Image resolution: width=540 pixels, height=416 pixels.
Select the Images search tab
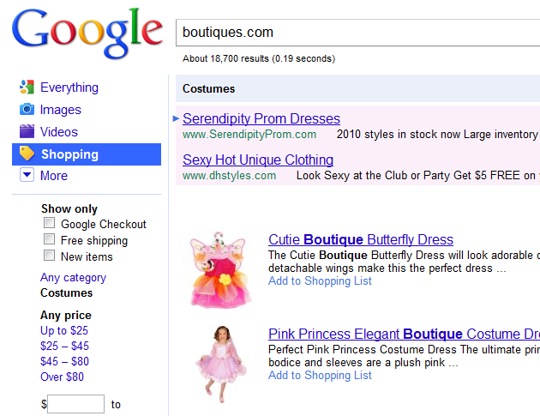[x=60, y=110]
